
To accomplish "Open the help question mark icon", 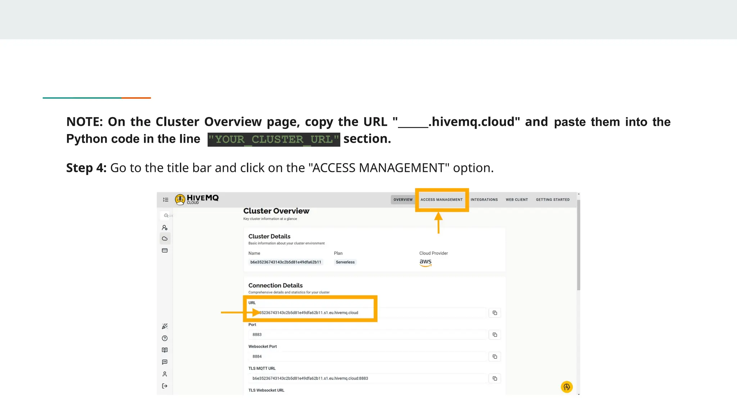I will pos(165,338).
